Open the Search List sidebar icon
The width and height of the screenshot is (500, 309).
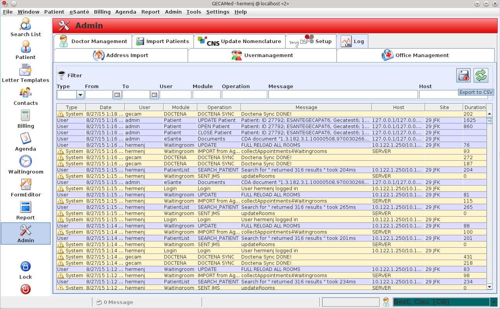pyautogui.click(x=26, y=25)
